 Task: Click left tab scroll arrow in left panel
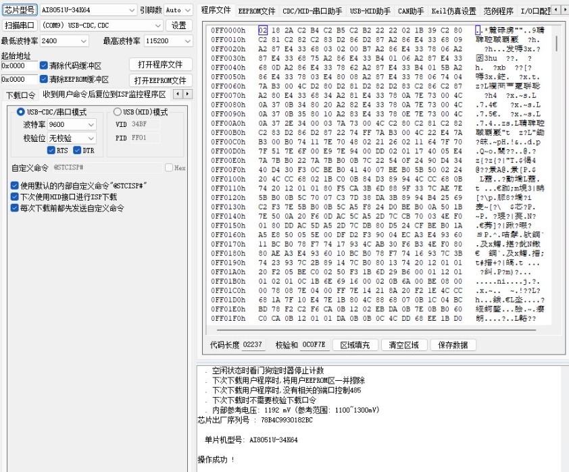[178, 94]
